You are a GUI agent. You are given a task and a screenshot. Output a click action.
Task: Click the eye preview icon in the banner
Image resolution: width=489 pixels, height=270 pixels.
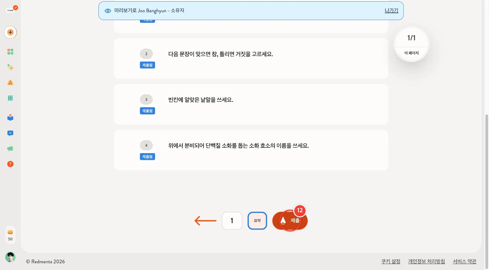pos(108,11)
